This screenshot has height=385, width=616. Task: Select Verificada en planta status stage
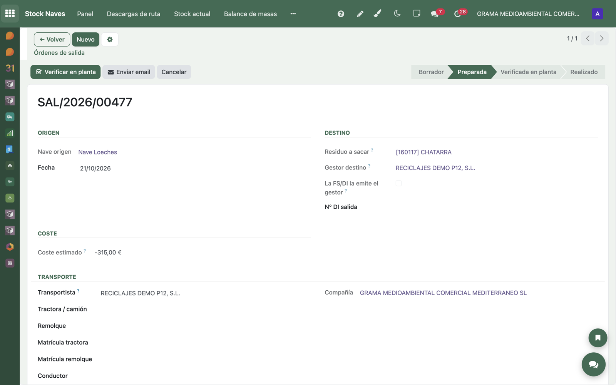(528, 72)
